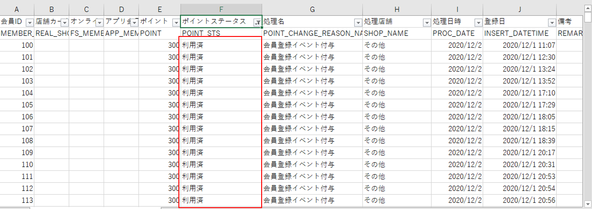
Task: Select column G header
Action: 312,9
